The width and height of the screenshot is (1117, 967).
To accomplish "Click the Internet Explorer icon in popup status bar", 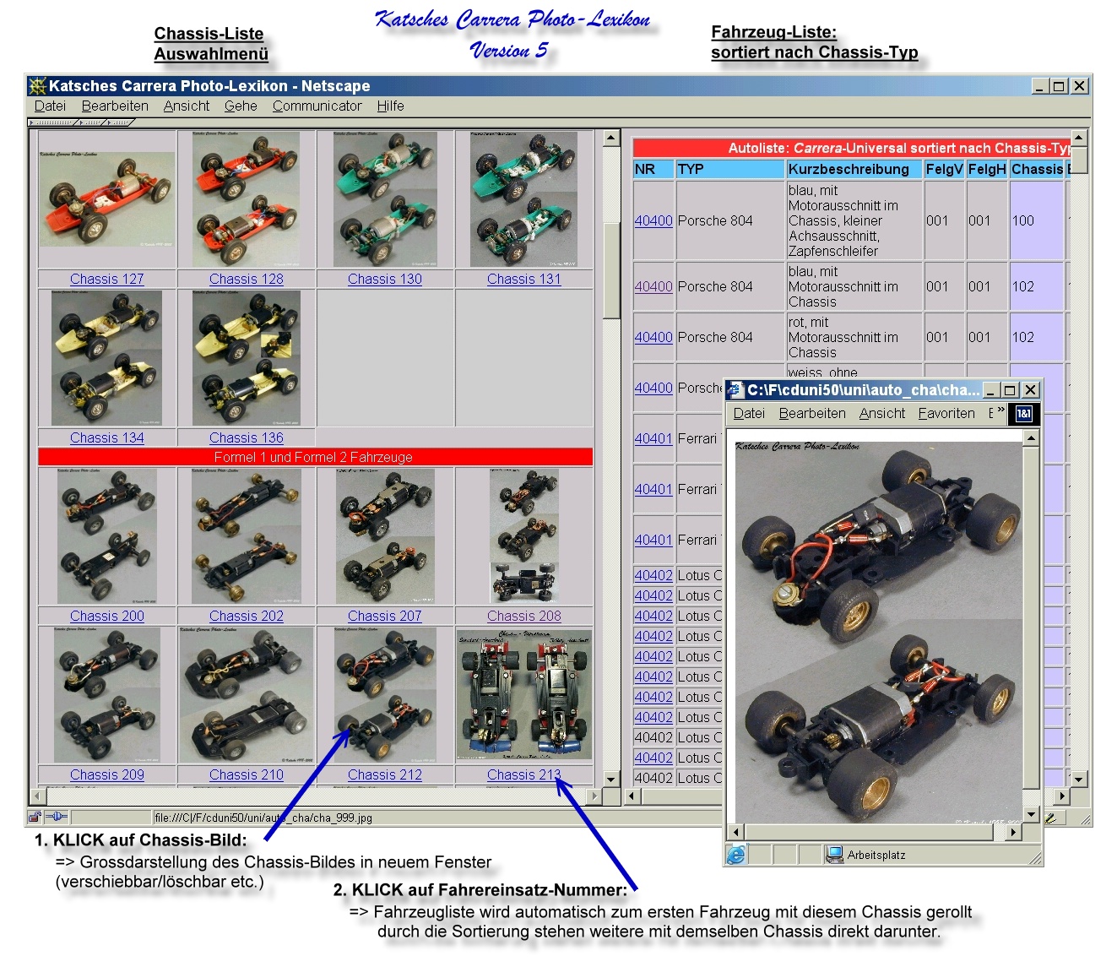I will 735,856.
